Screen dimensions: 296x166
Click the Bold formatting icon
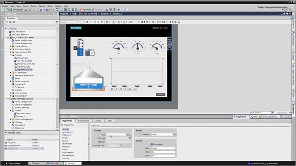pyautogui.click(x=87, y=22)
